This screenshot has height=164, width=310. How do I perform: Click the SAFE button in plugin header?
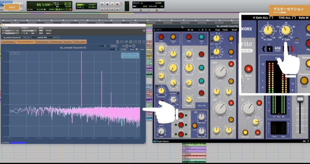coord(41,33)
